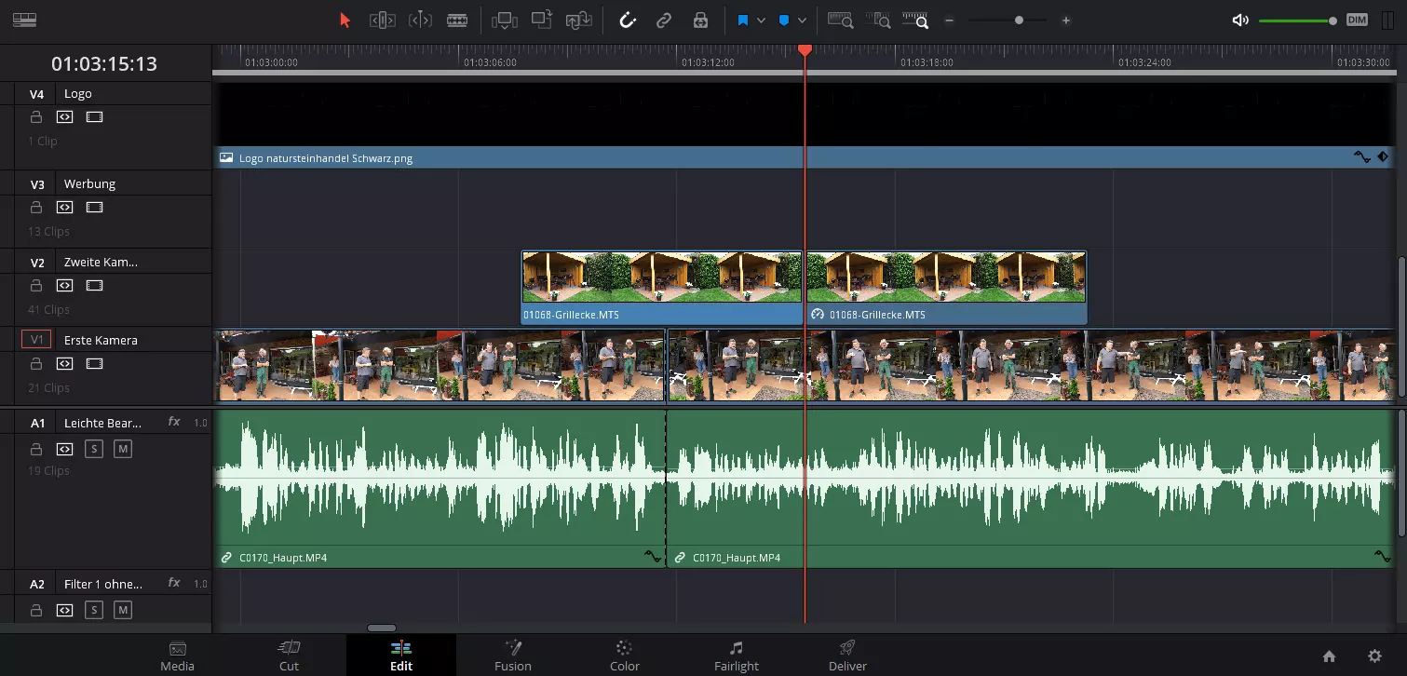Open the Cut page
Viewport: 1407px width, 676px height.
point(289,656)
